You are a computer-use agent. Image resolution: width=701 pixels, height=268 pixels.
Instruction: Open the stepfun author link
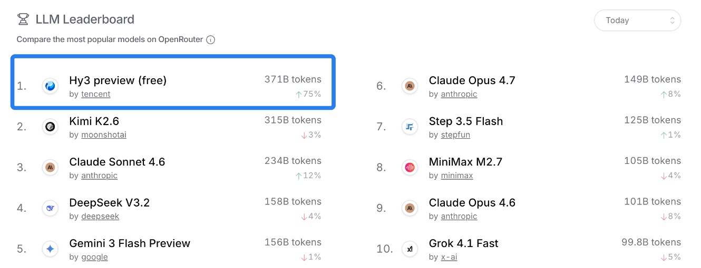[455, 135]
